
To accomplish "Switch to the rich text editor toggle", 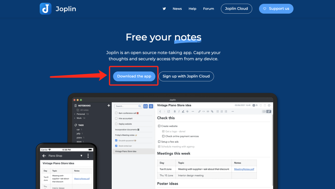I will coord(269,111).
